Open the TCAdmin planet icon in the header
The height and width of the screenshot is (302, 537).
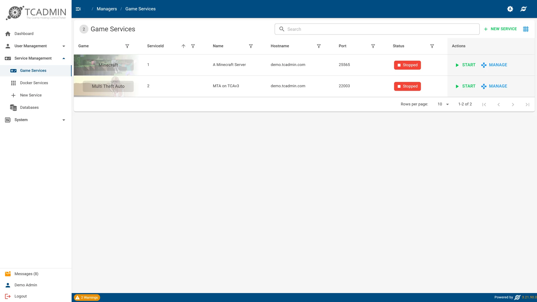(524, 9)
